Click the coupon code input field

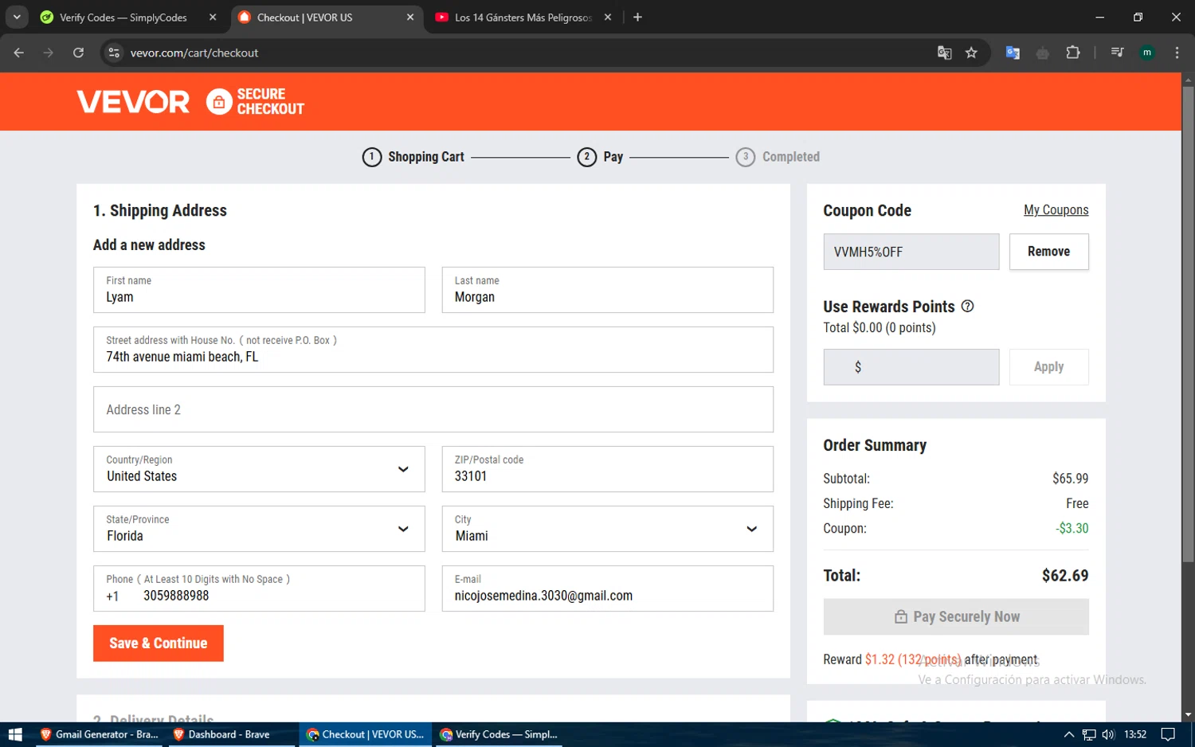(911, 252)
